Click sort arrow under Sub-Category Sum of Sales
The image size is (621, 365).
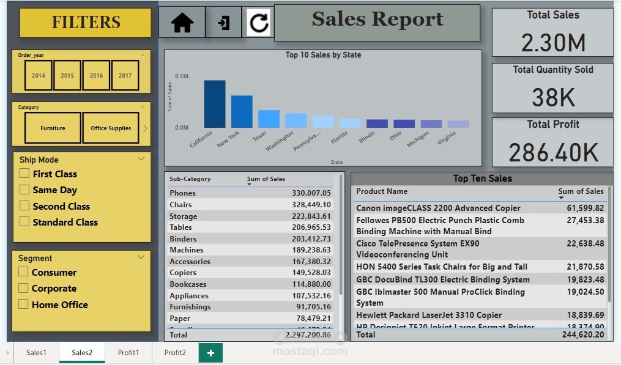click(249, 185)
